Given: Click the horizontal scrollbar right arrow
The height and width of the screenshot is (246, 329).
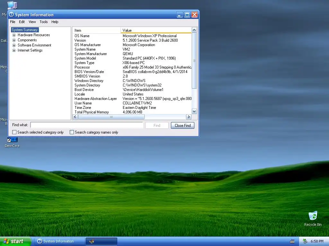Looking at the screenshot, I should click(x=189, y=117).
